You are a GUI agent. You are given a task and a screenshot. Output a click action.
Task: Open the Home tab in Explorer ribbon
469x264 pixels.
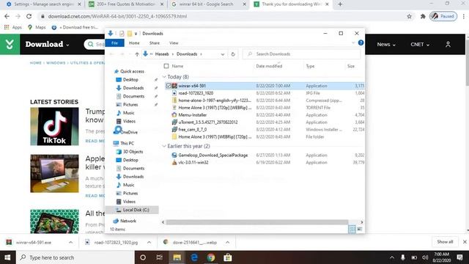(134, 43)
